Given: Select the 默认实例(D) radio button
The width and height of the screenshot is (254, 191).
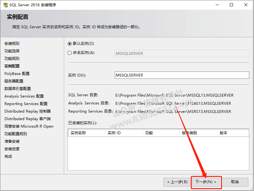Looking at the screenshot, I should pos(70,44).
